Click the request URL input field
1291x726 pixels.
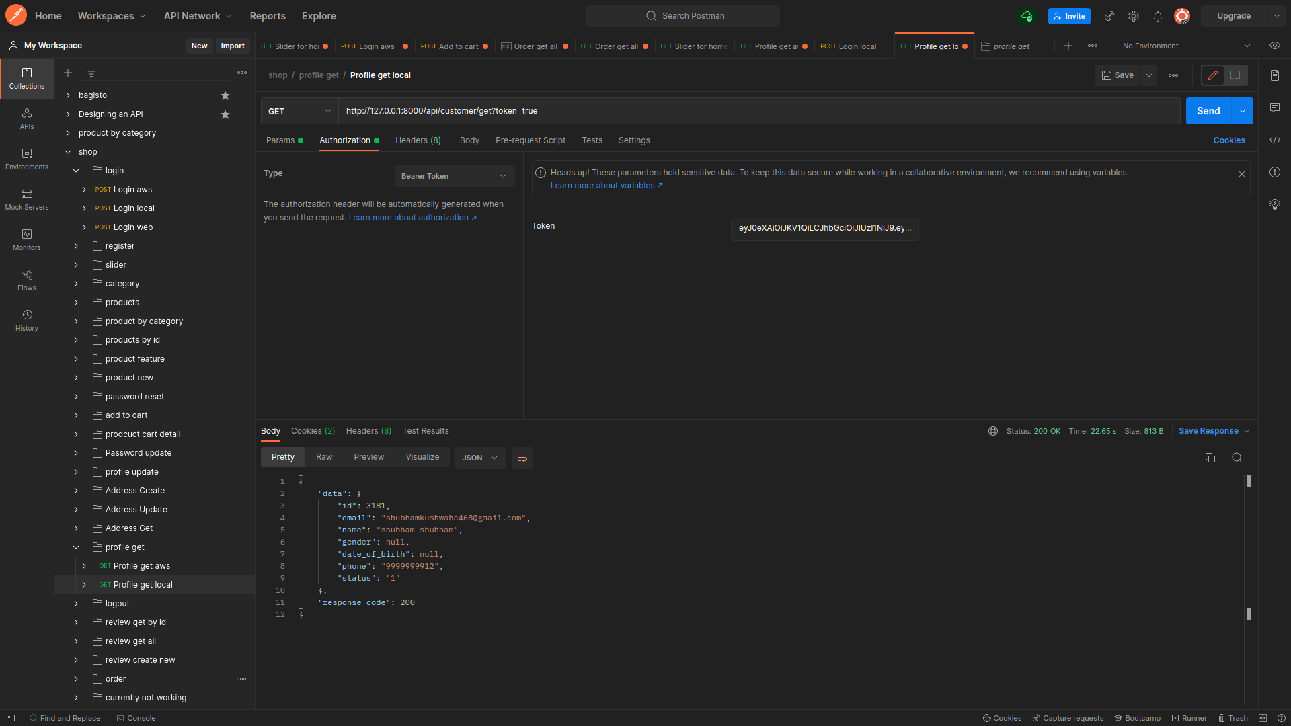point(759,111)
